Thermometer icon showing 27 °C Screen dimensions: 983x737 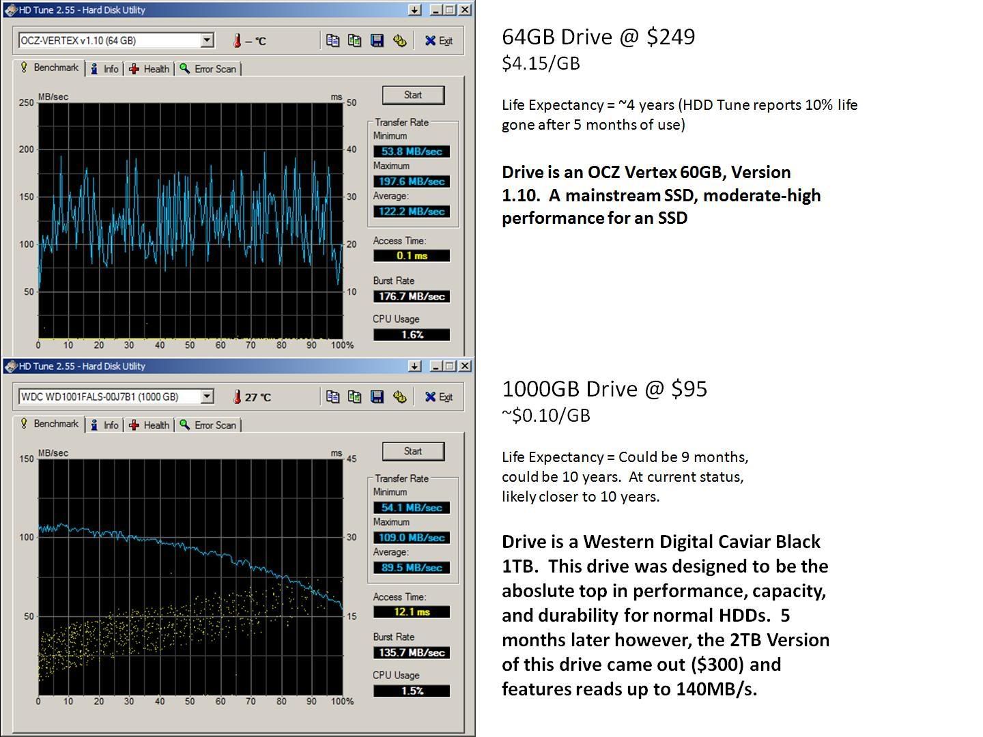point(237,397)
